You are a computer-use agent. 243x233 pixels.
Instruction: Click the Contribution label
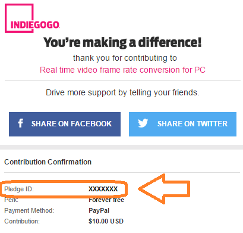[22, 221]
